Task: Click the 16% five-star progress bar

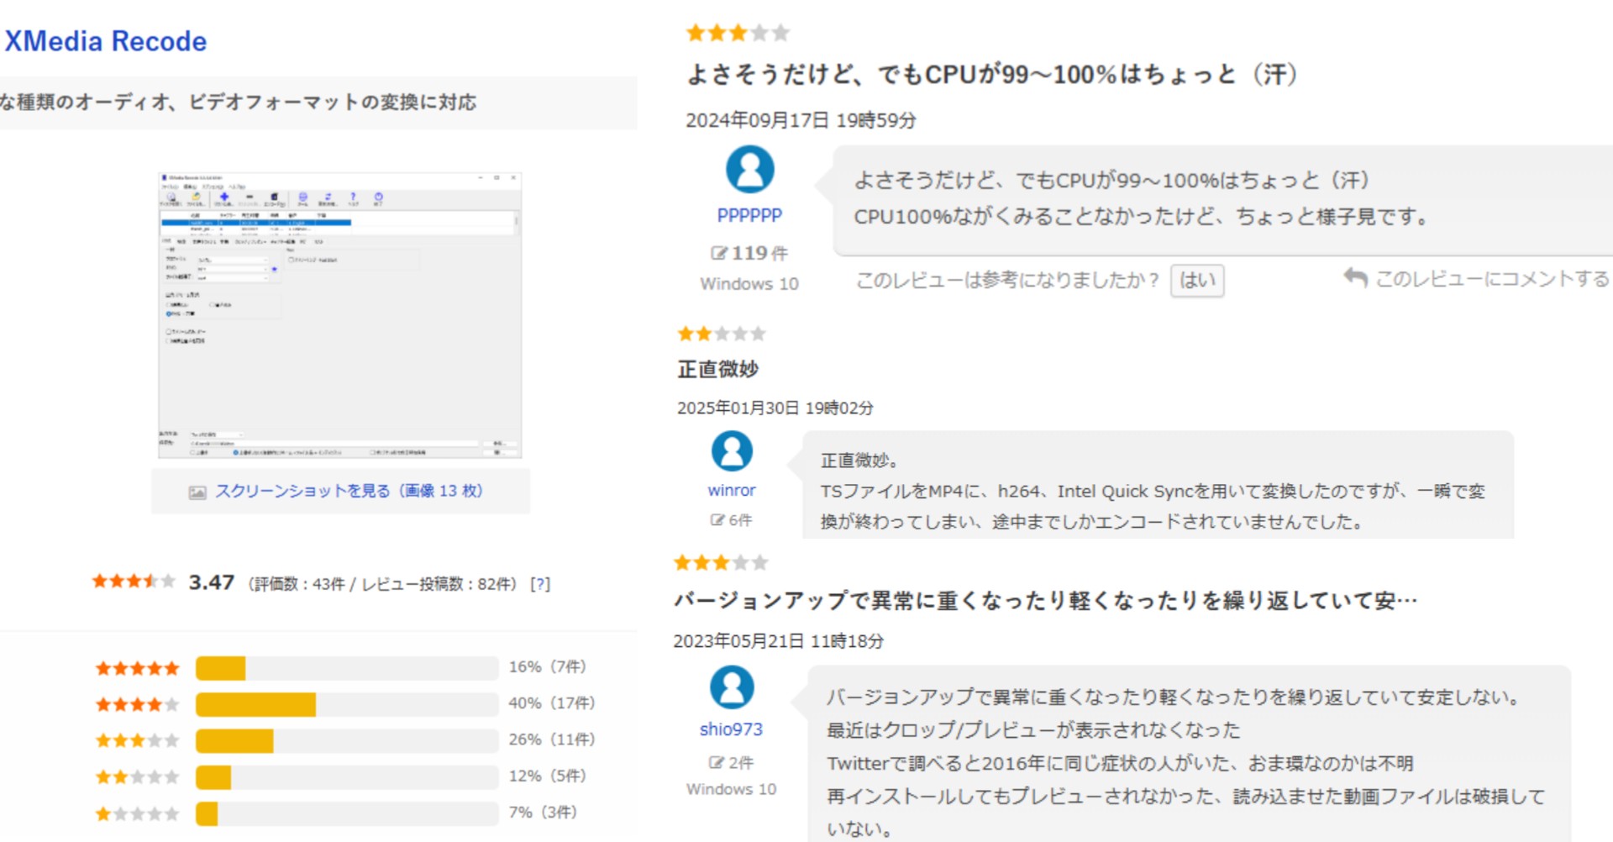Action: 347,668
